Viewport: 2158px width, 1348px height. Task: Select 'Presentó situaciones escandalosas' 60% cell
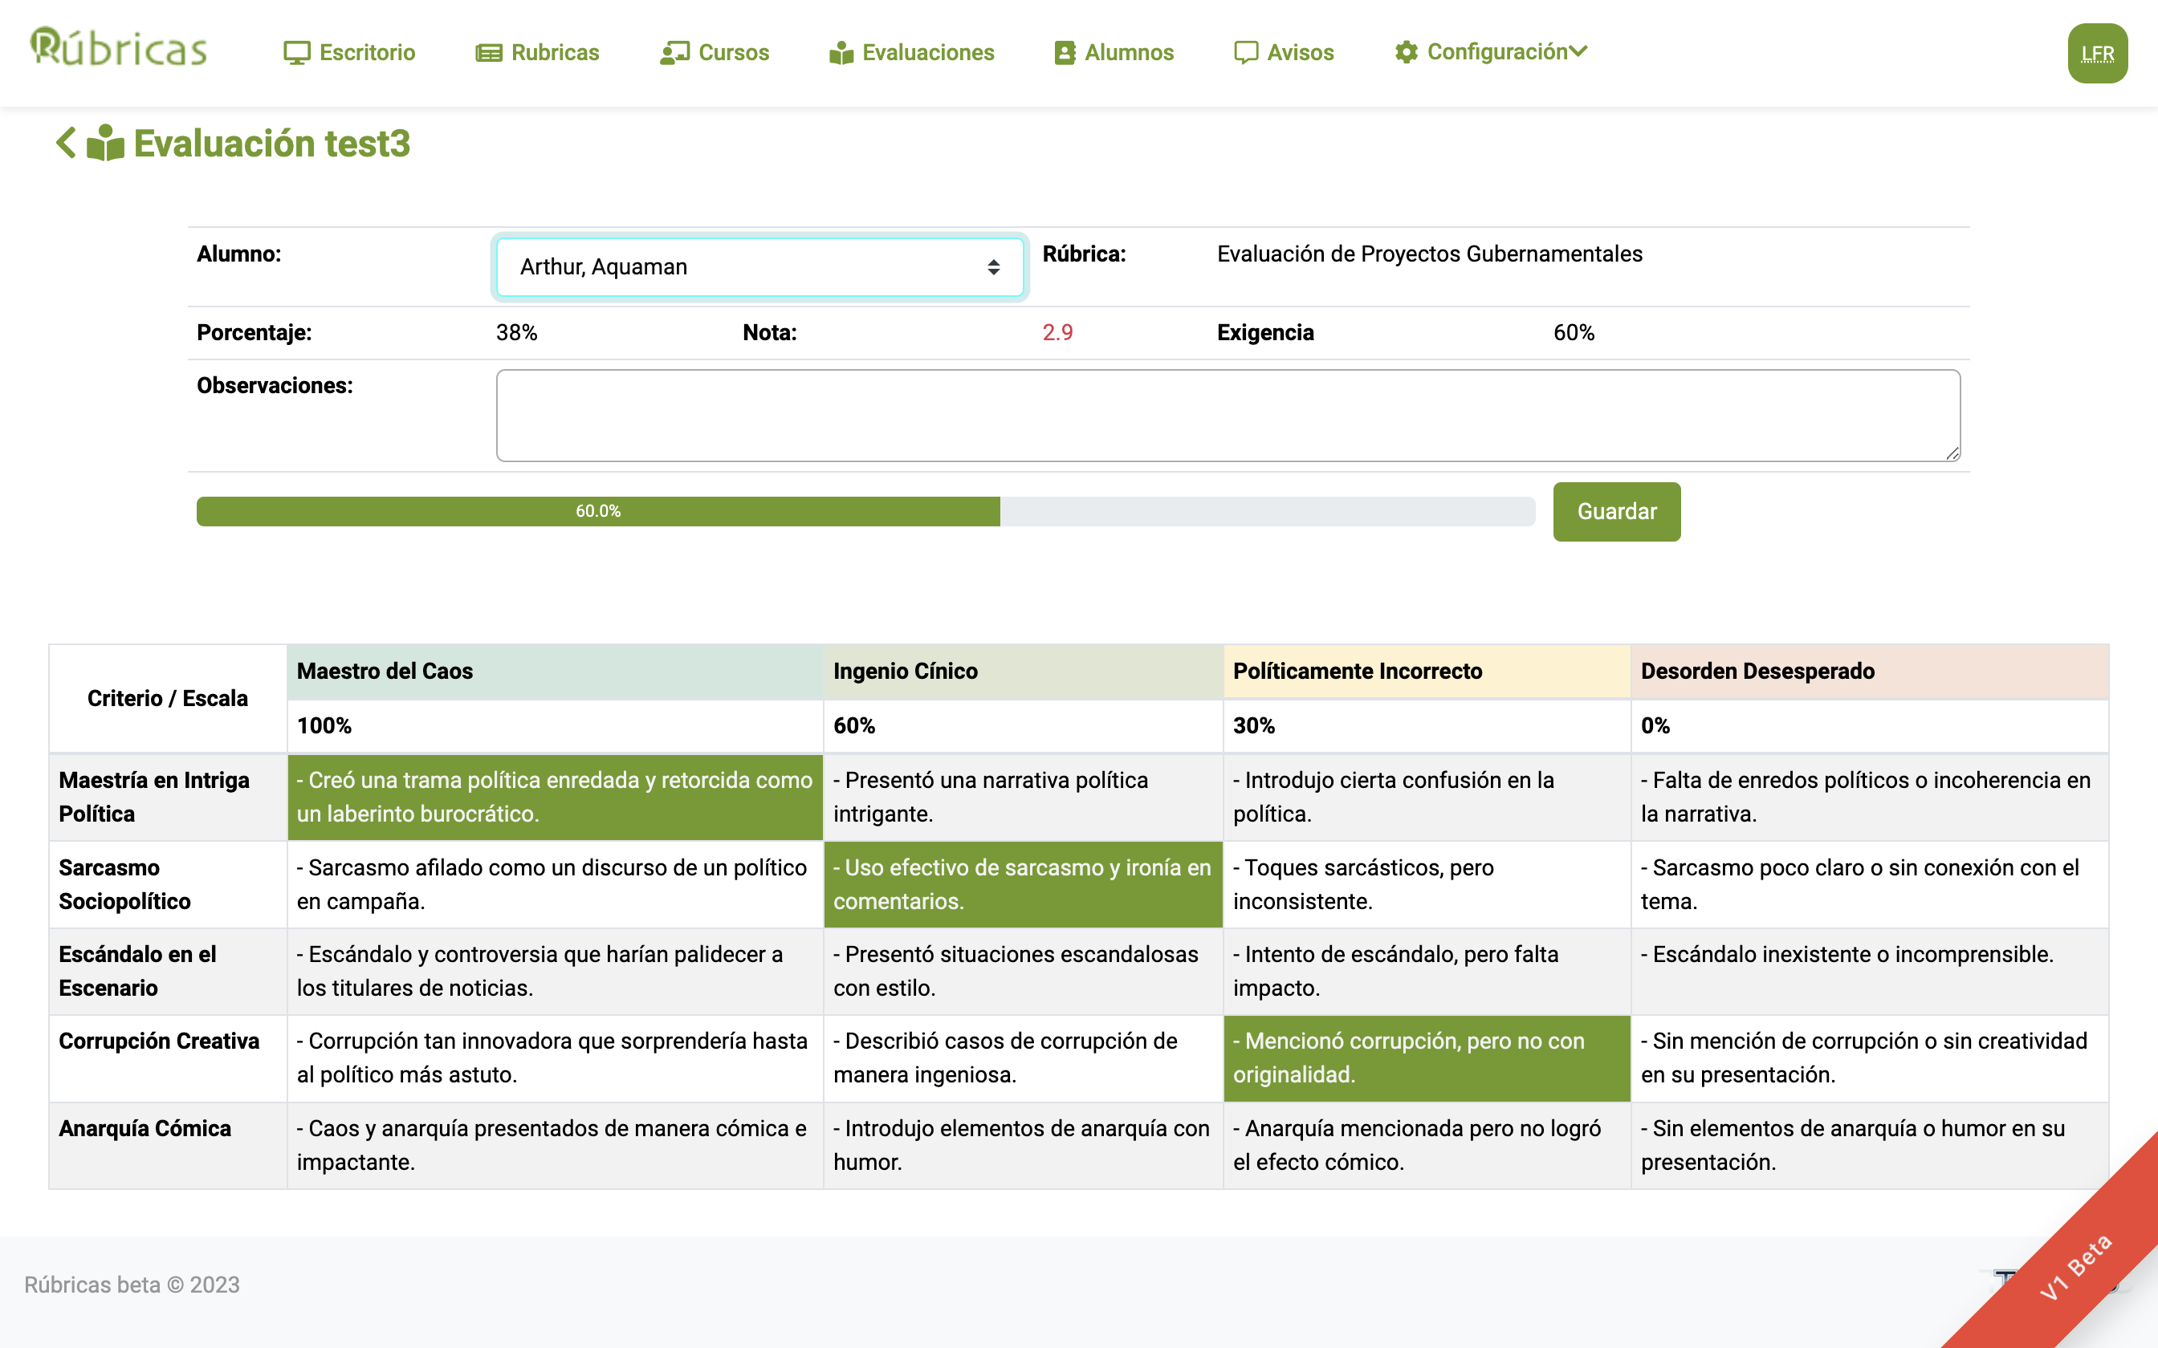[1022, 970]
